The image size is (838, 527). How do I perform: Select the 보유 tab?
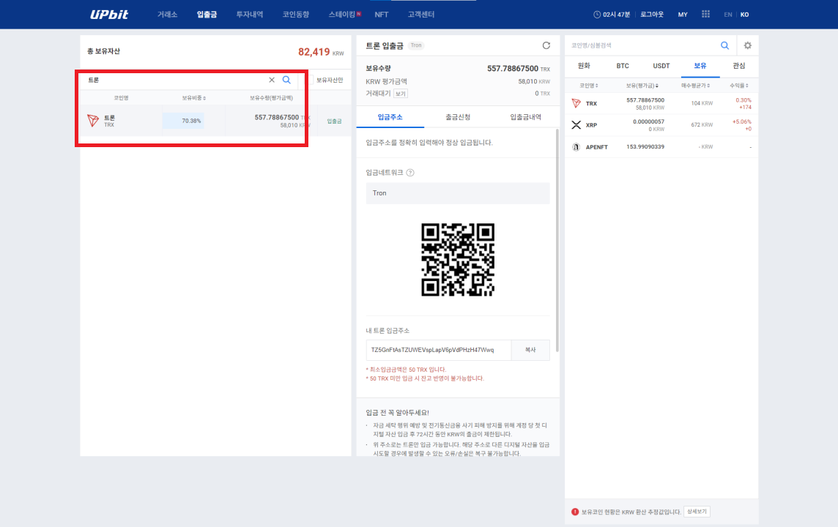[700, 66]
